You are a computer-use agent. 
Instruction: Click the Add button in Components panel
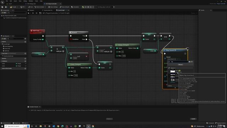tap(4, 13)
